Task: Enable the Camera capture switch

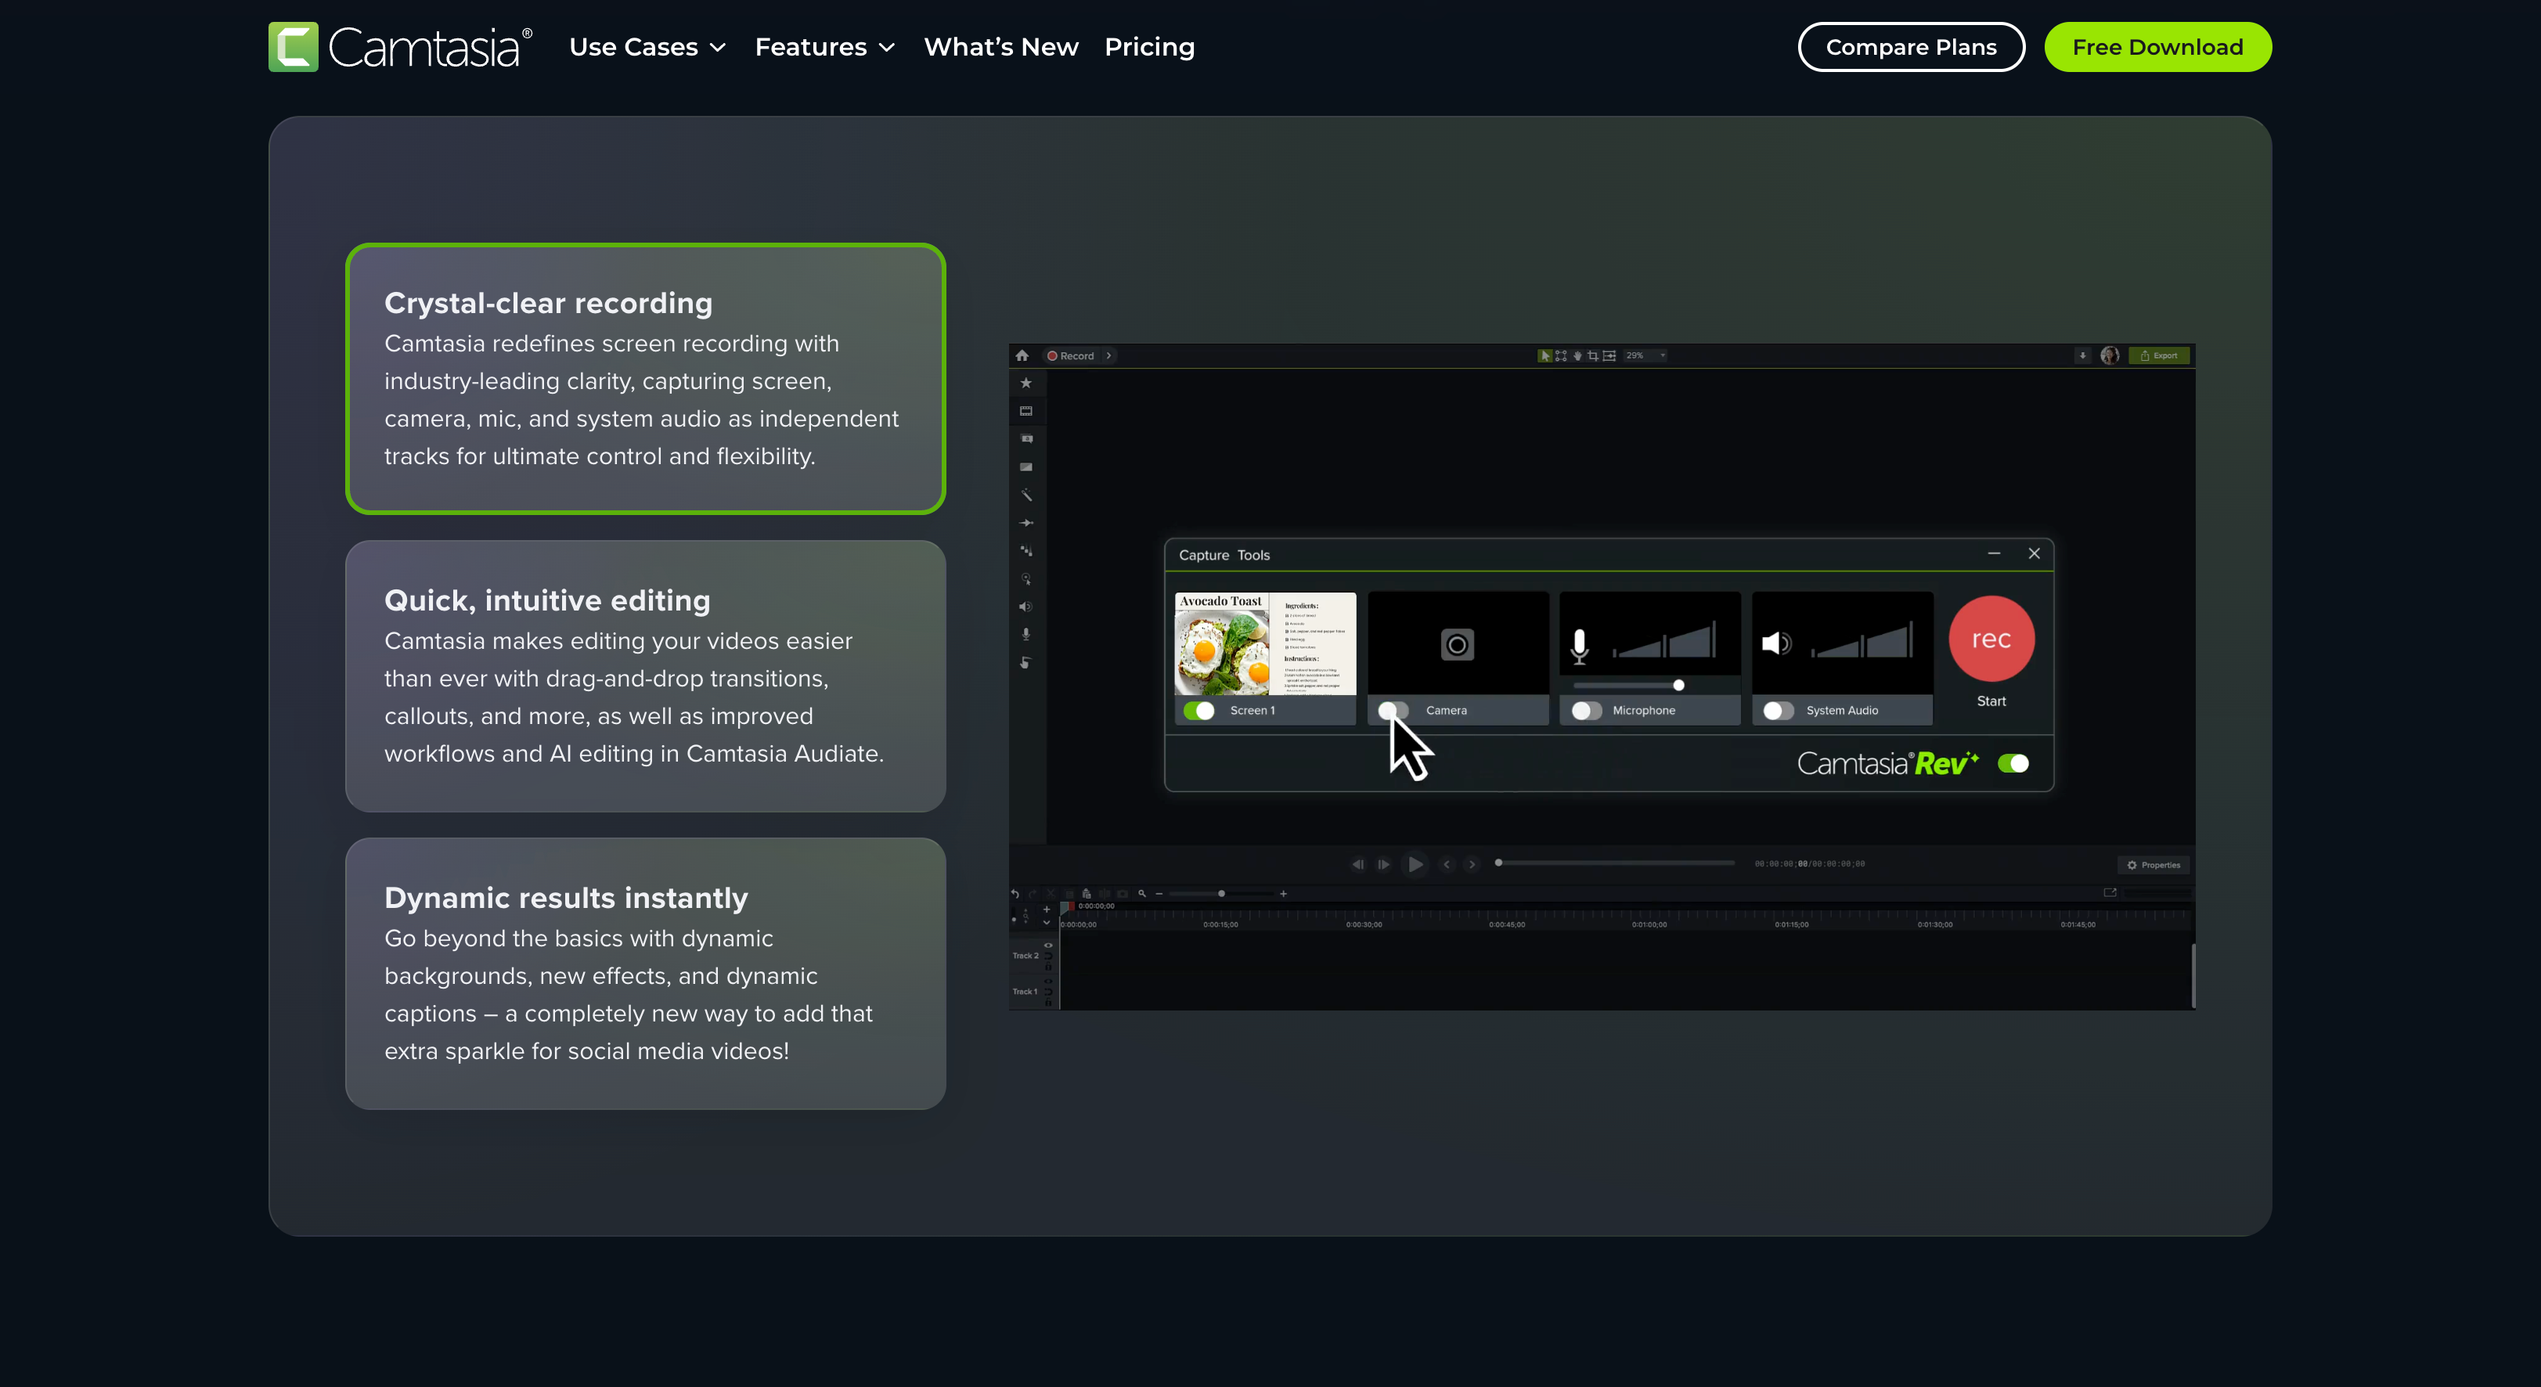Action: (1393, 710)
